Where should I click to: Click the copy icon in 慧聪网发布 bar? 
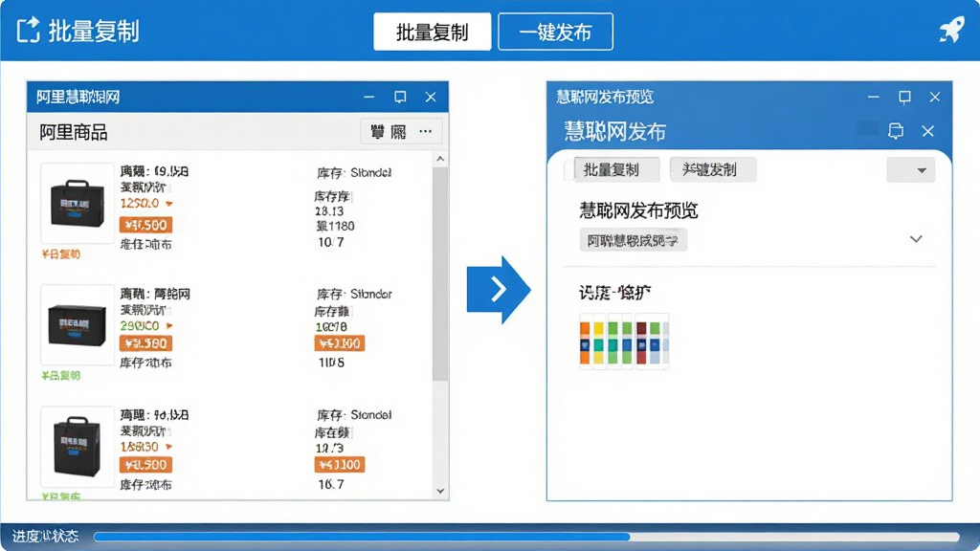coord(896,130)
